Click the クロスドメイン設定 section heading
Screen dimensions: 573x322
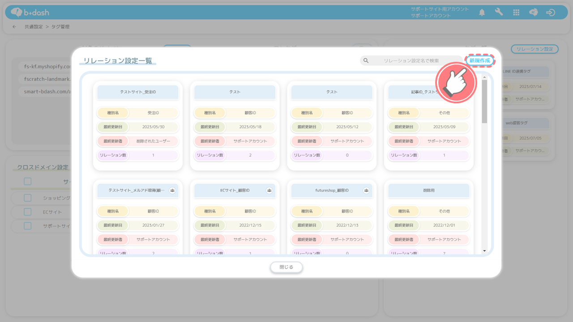(43, 167)
